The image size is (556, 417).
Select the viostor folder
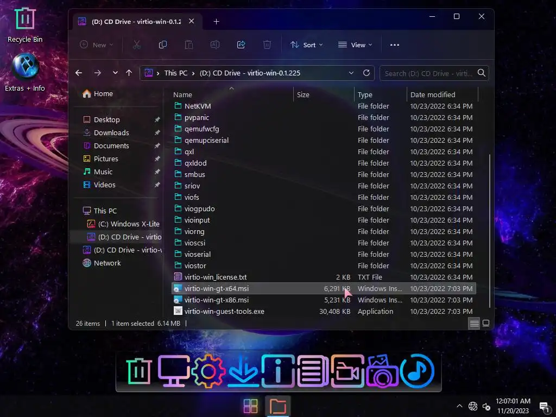324,266
